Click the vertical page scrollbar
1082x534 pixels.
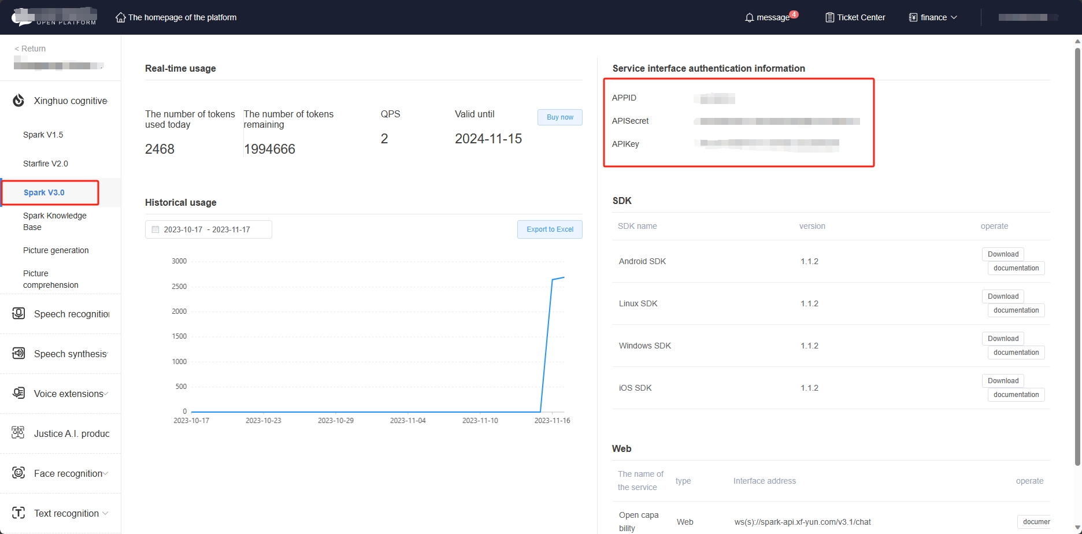1077,257
